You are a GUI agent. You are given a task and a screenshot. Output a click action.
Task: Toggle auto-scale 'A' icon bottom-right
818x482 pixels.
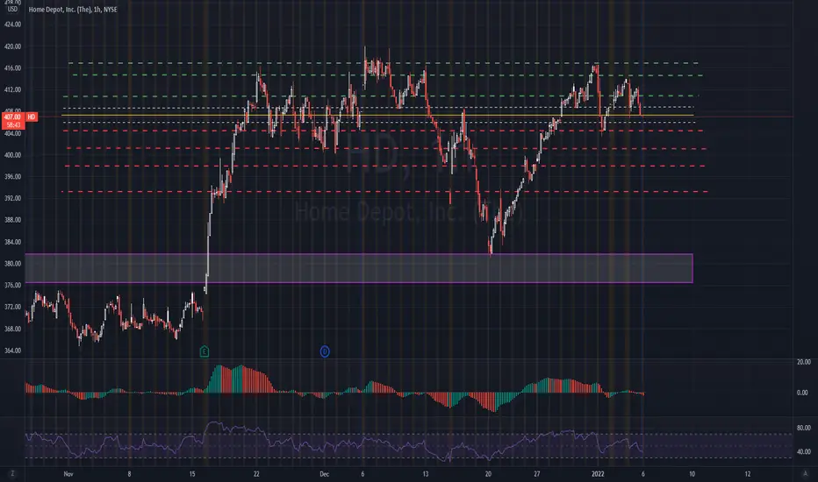[805, 473]
